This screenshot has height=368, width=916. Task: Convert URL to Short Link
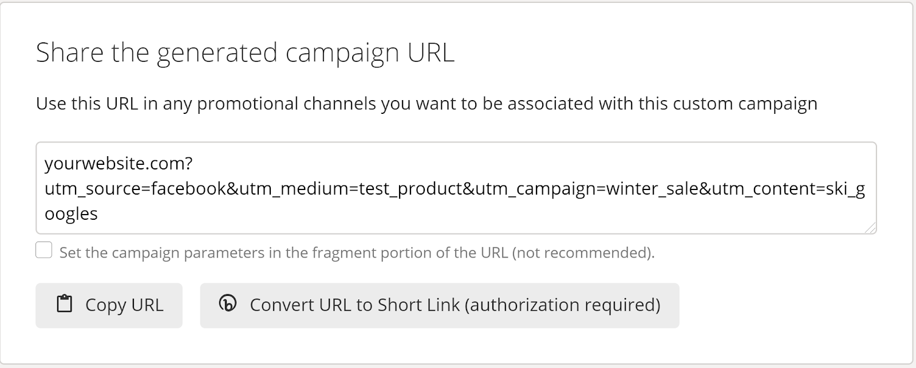coord(439,306)
